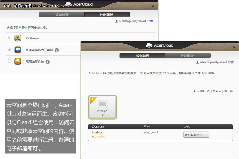Select the 设备管理 tab in front window

pos(142,56)
